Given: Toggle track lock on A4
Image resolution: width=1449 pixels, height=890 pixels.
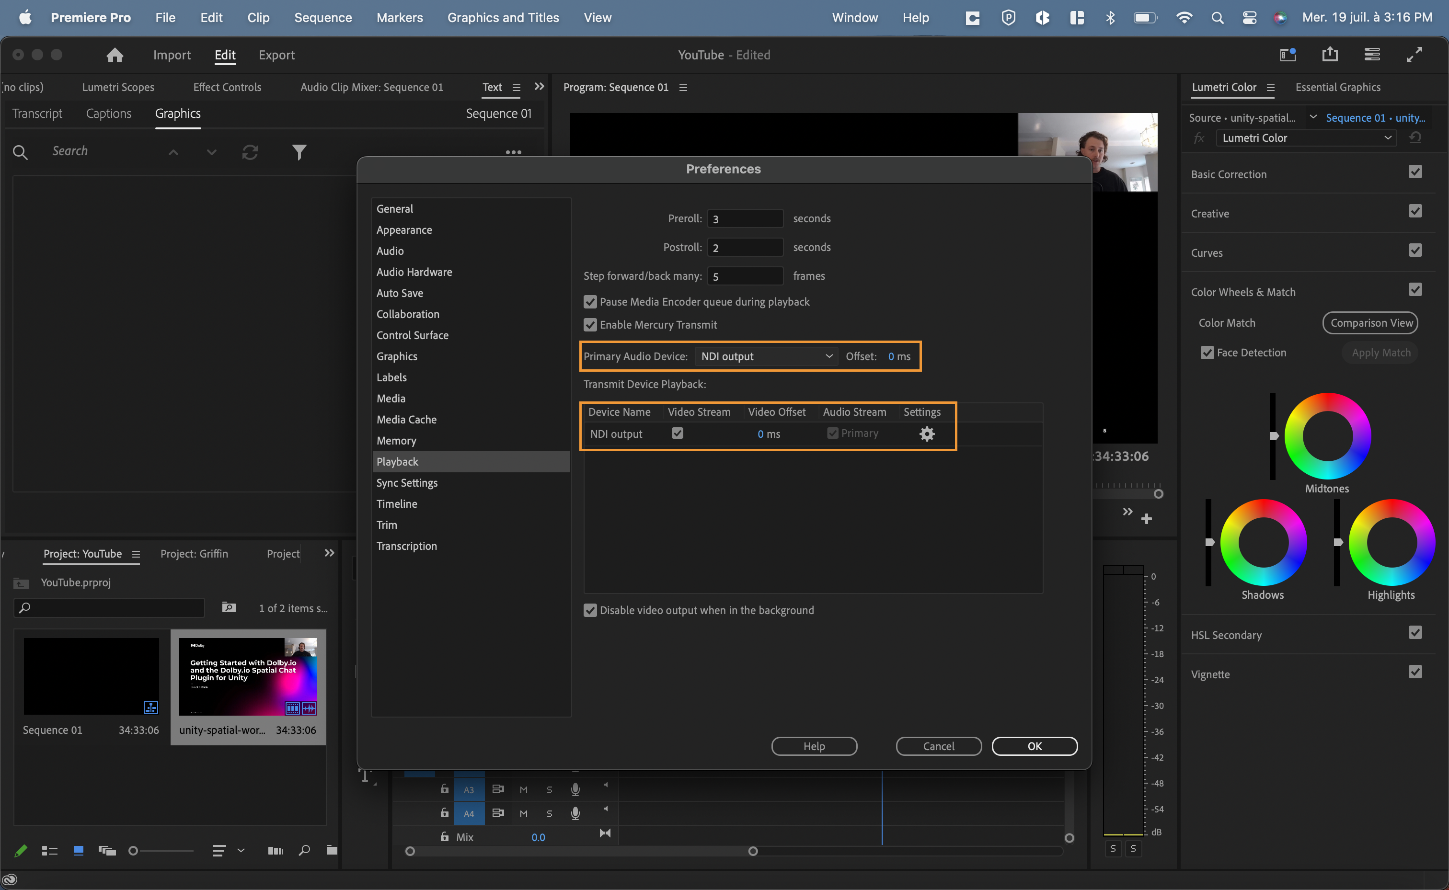Looking at the screenshot, I should click(445, 813).
